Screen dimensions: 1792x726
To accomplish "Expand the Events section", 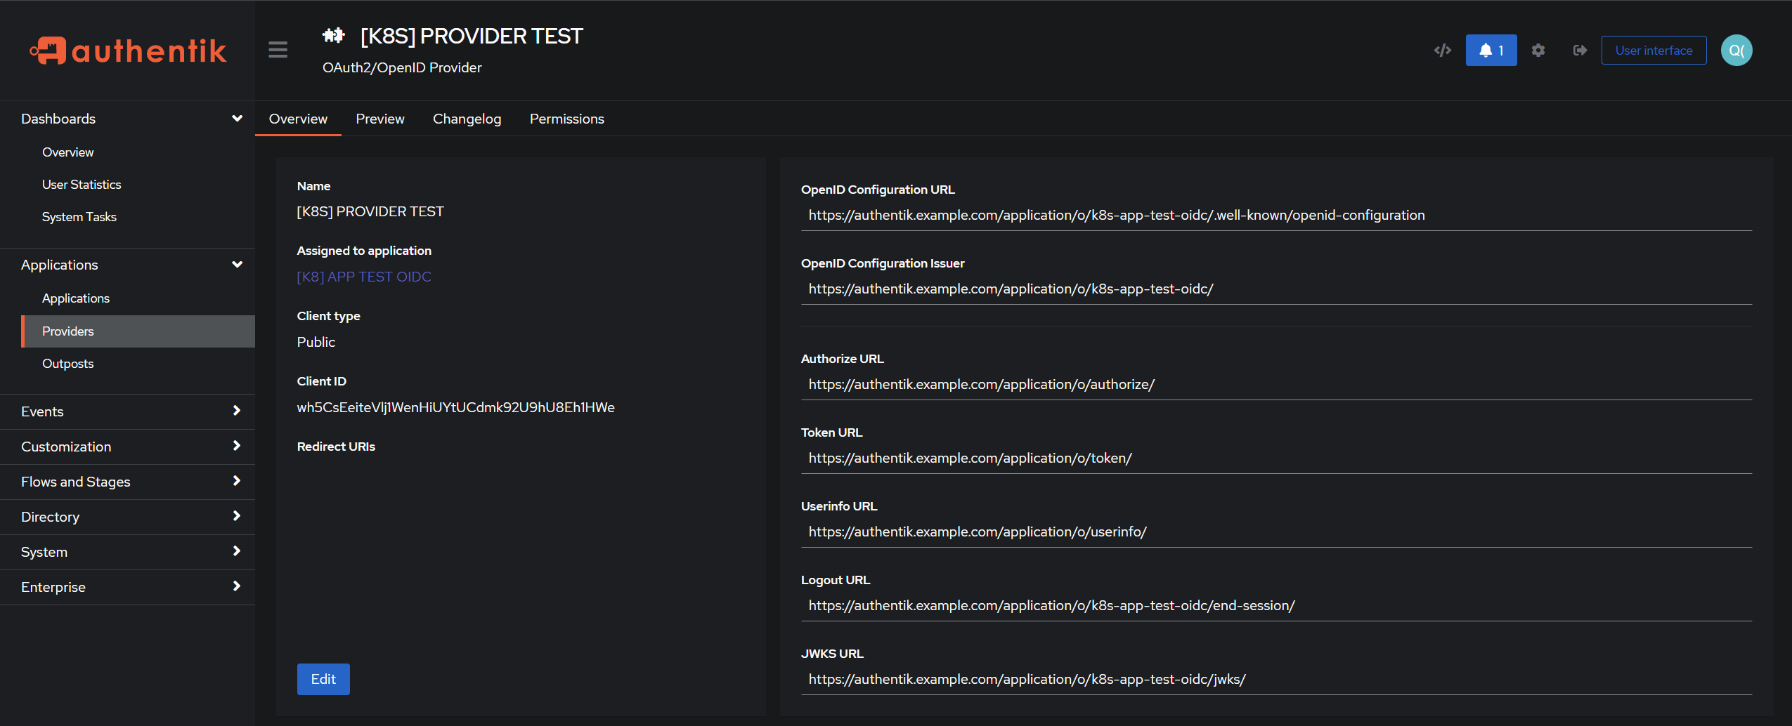I will pyautogui.click(x=127, y=411).
